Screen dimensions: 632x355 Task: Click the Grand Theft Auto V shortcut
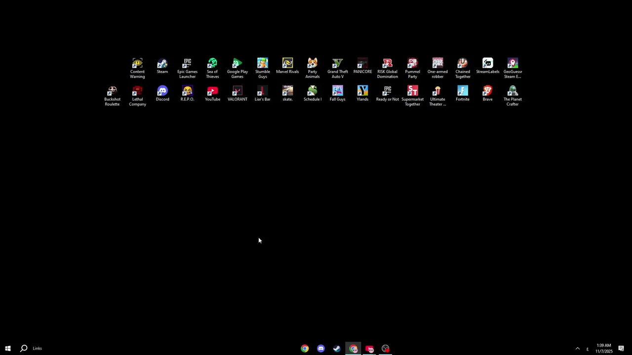(x=338, y=68)
